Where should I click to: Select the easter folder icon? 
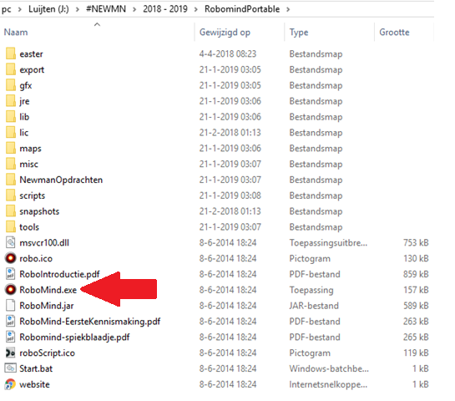point(11,54)
